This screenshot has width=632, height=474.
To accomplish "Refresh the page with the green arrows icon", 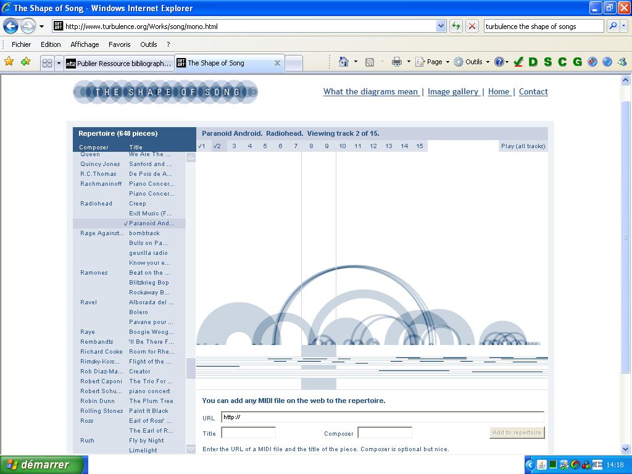I will (456, 27).
